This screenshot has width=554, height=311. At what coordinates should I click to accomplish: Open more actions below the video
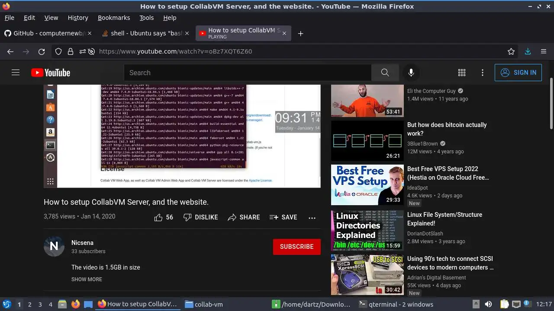(x=312, y=218)
